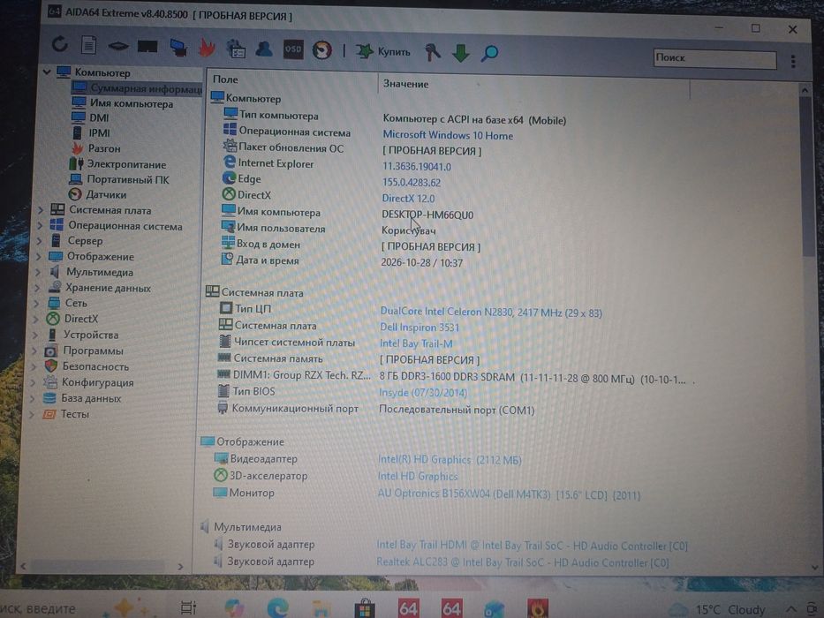Select Программы in left tree
This screenshot has height=618, width=824.
pyautogui.click(x=93, y=350)
